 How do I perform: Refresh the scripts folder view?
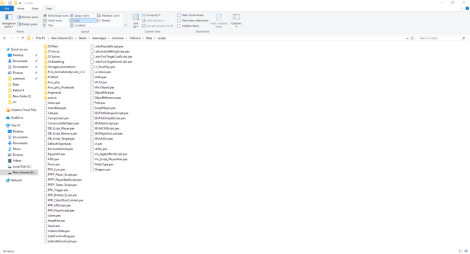(412, 38)
